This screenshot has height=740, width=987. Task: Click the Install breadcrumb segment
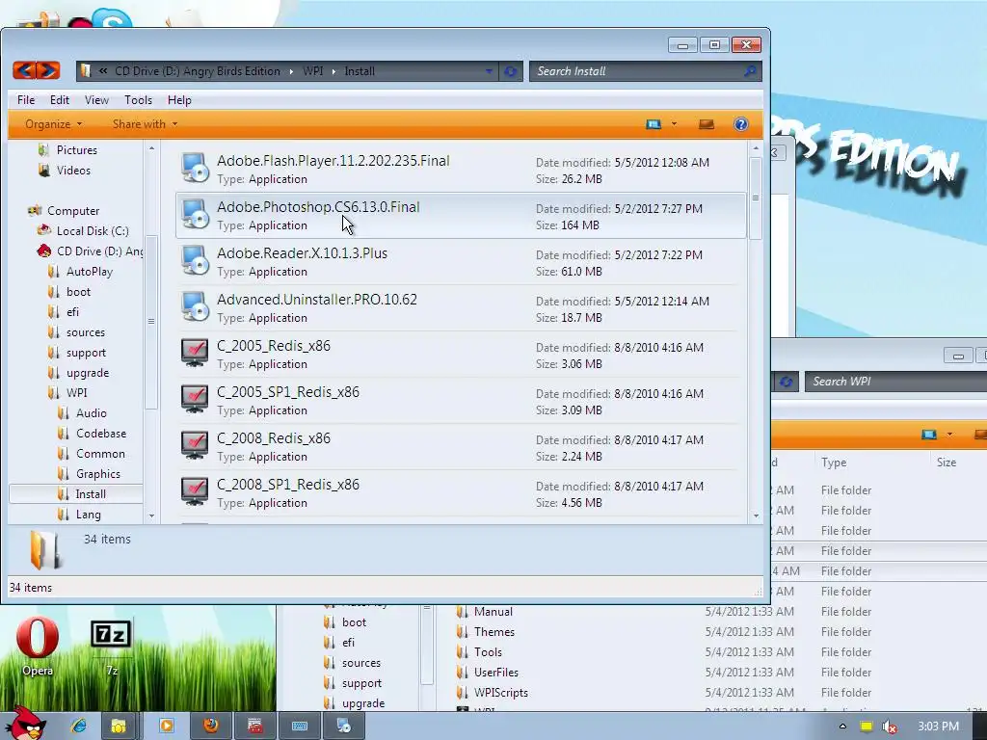coord(360,71)
